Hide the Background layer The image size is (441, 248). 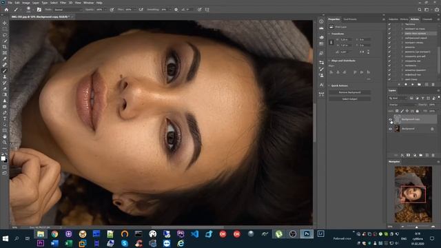pyautogui.click(x=391, y=129)
